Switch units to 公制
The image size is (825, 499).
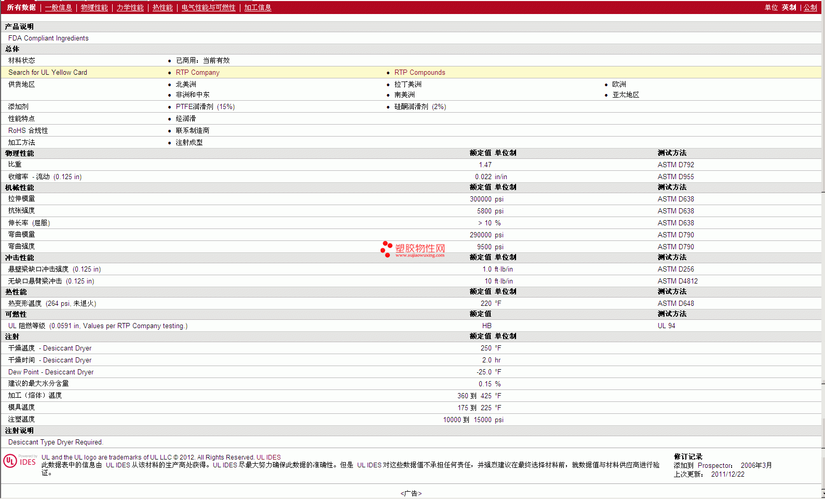point(810,7)
